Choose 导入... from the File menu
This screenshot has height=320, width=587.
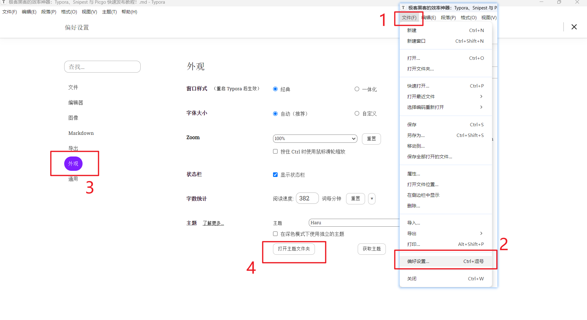click(x=446, y=223)
